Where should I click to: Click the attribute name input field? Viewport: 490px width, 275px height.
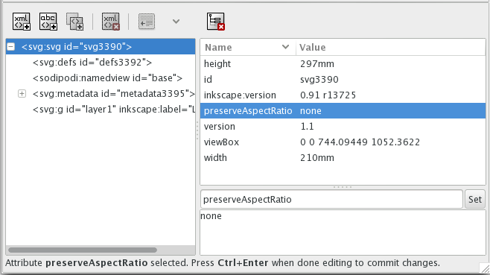(331, 199)
